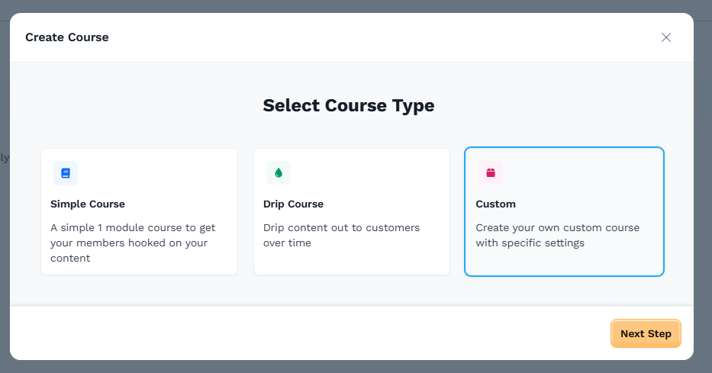Click the "Create Course" dialog title
Screen dimensions: 712x373
(67, 37)
